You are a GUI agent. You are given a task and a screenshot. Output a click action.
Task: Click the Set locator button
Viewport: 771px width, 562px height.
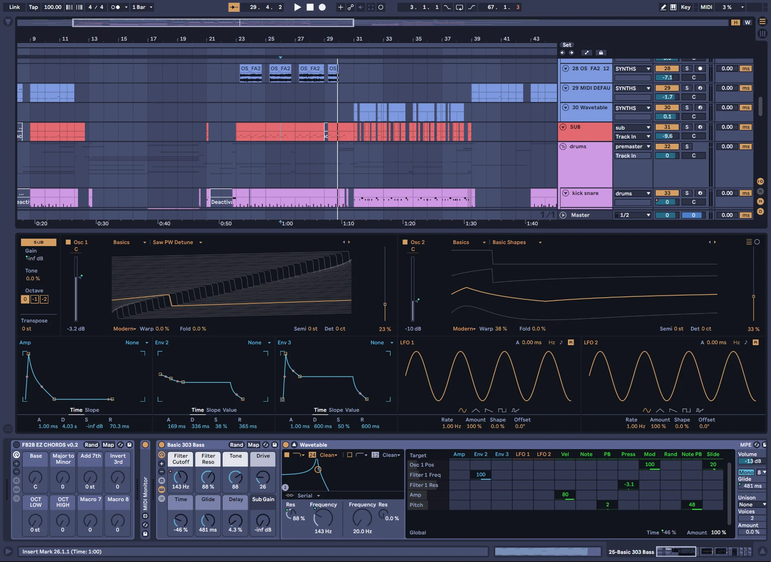(x=567, y=45)
